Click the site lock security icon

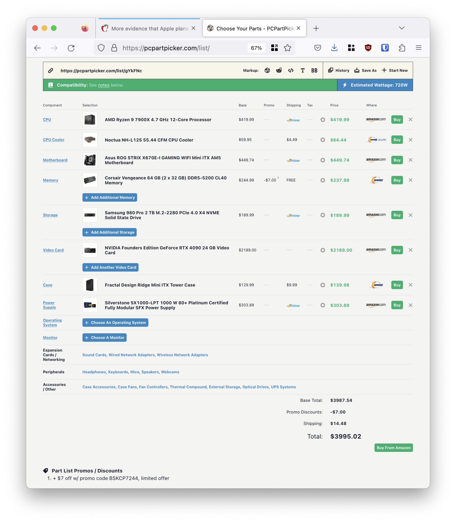click(114, 48)
